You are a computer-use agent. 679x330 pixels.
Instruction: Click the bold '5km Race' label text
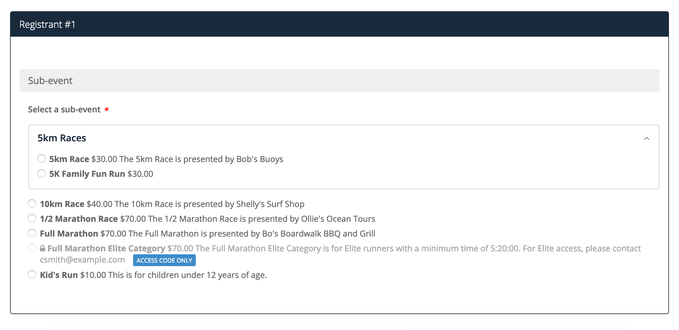click(x=69, y=159)
